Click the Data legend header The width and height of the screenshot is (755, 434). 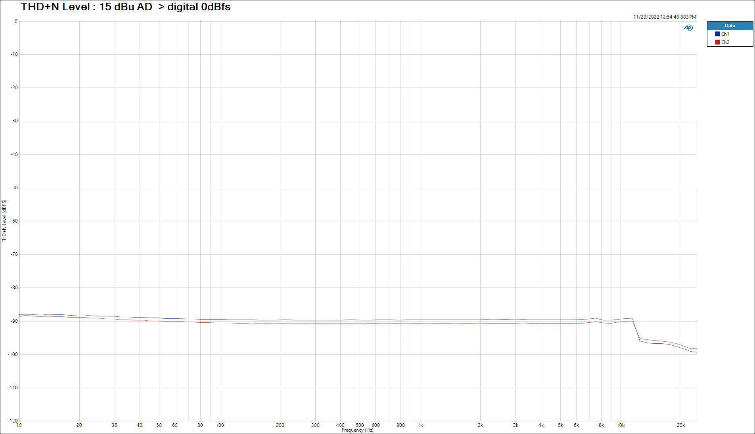[x=730, y=26]
